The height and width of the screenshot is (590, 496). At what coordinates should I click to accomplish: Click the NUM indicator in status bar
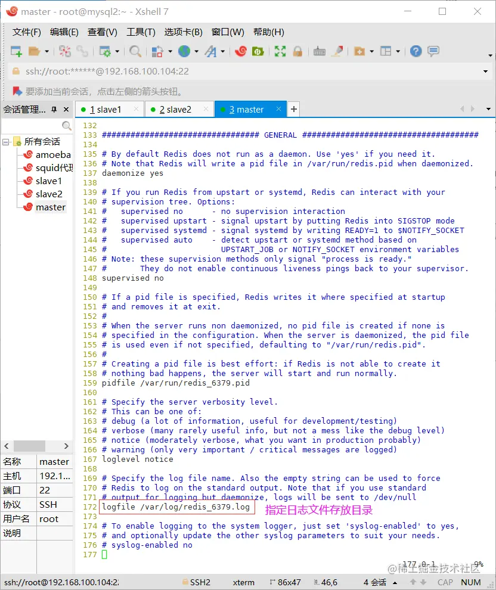pyautogui.click(x=471, y=582)
